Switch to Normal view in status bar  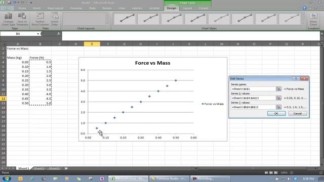[x=266, y=173]
